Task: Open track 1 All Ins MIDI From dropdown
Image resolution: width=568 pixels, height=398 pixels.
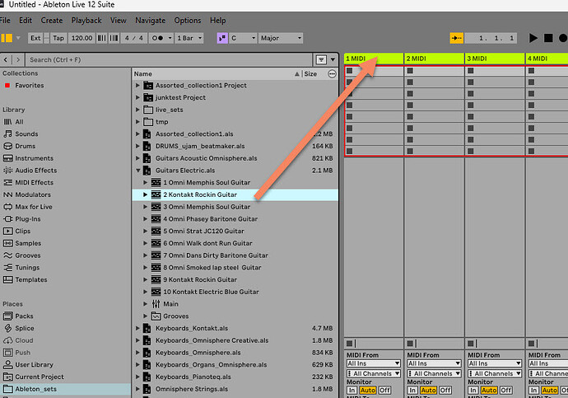Action: (x=374, y=363)
